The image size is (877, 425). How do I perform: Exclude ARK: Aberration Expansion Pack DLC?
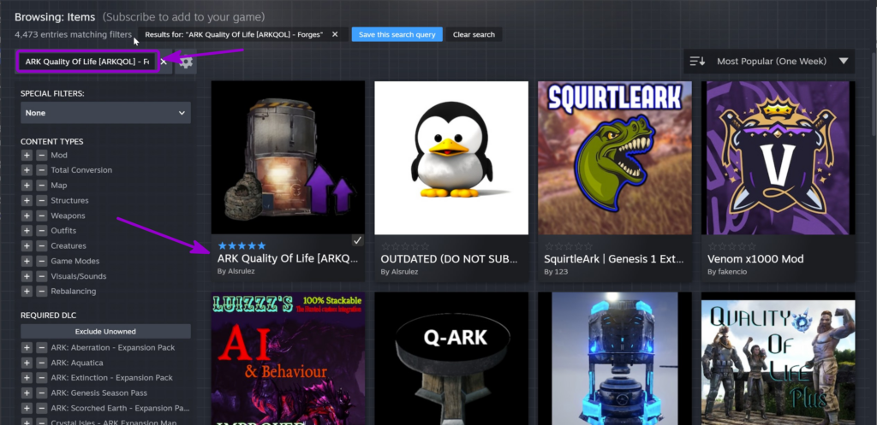click(41, 347)
